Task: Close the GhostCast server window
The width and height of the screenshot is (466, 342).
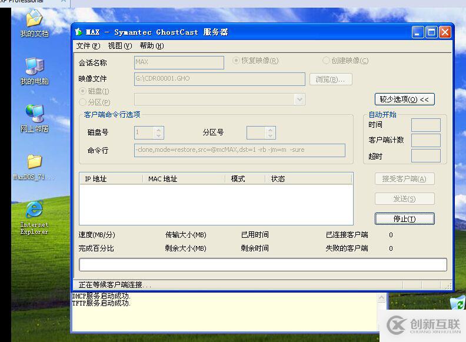Action: coord(445,32)
